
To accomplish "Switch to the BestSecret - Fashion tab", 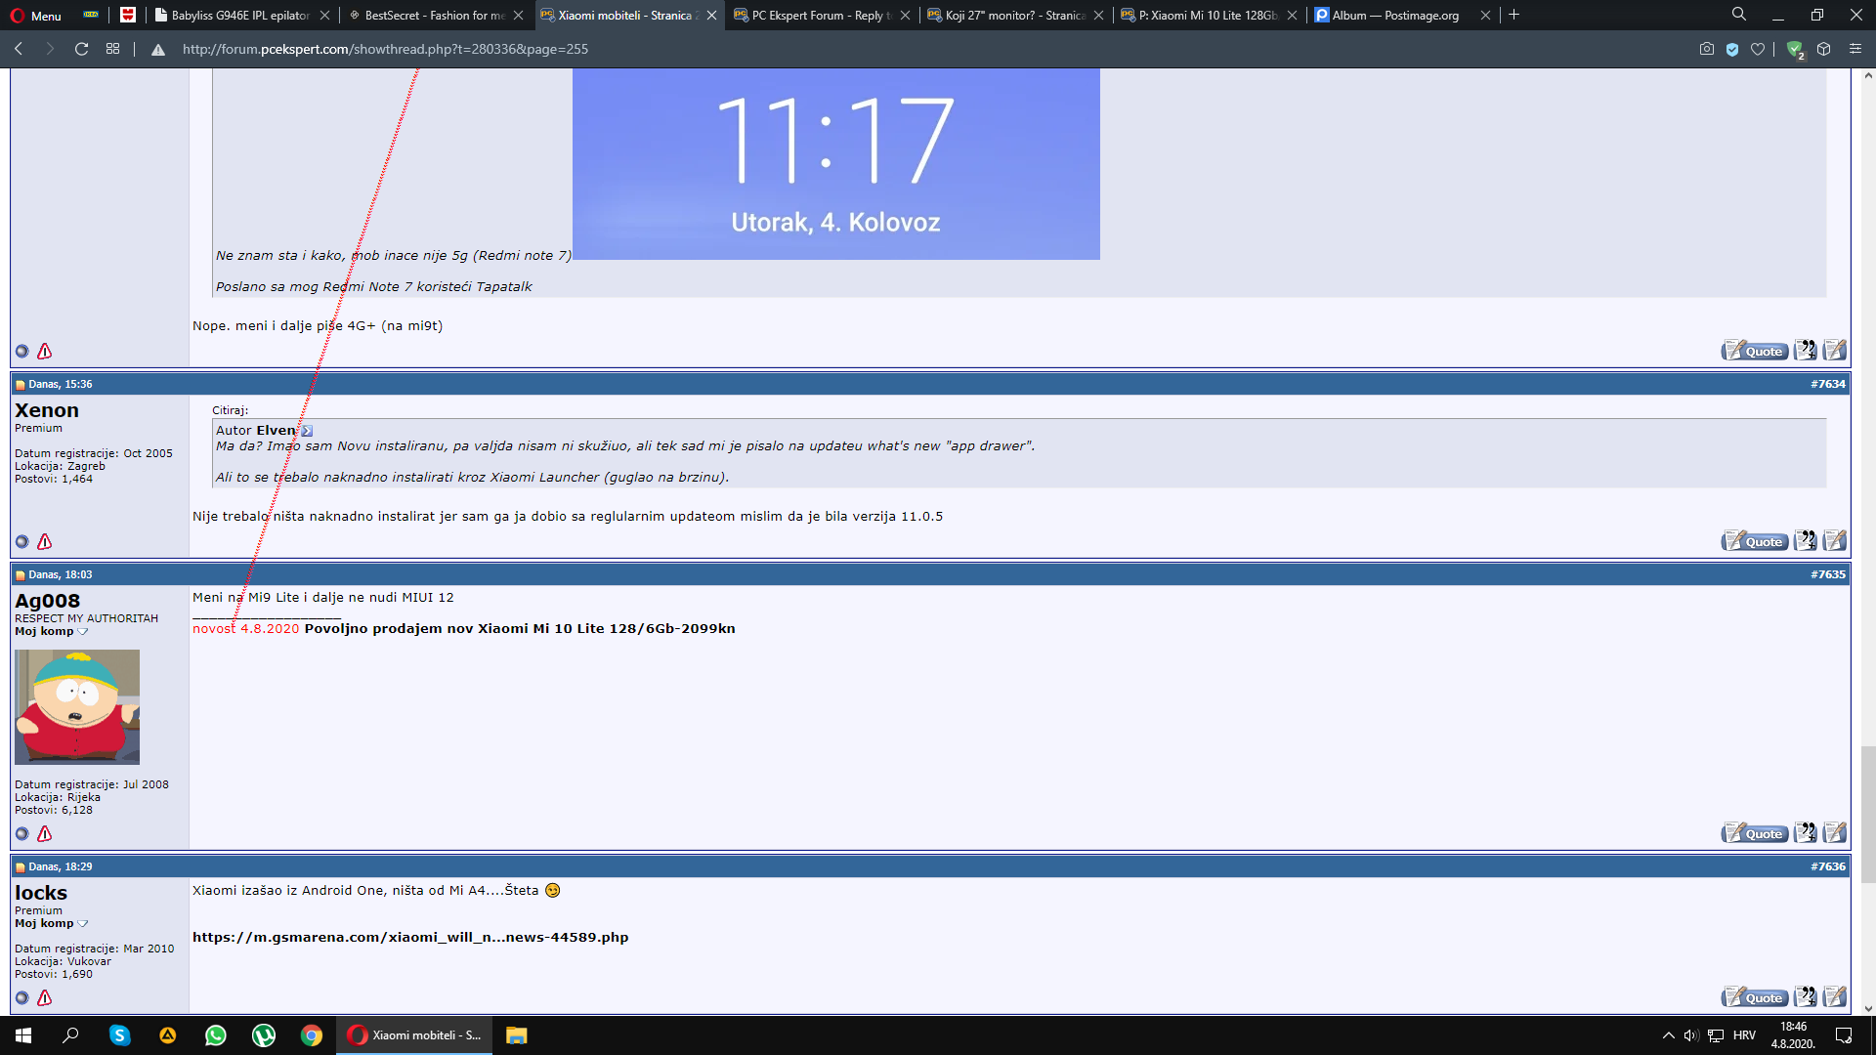I will 434,16.
